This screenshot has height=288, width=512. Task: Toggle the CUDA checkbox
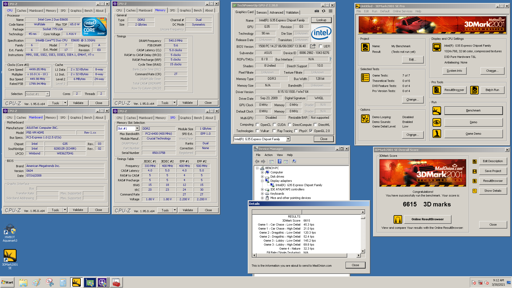[x=274, y=125]
